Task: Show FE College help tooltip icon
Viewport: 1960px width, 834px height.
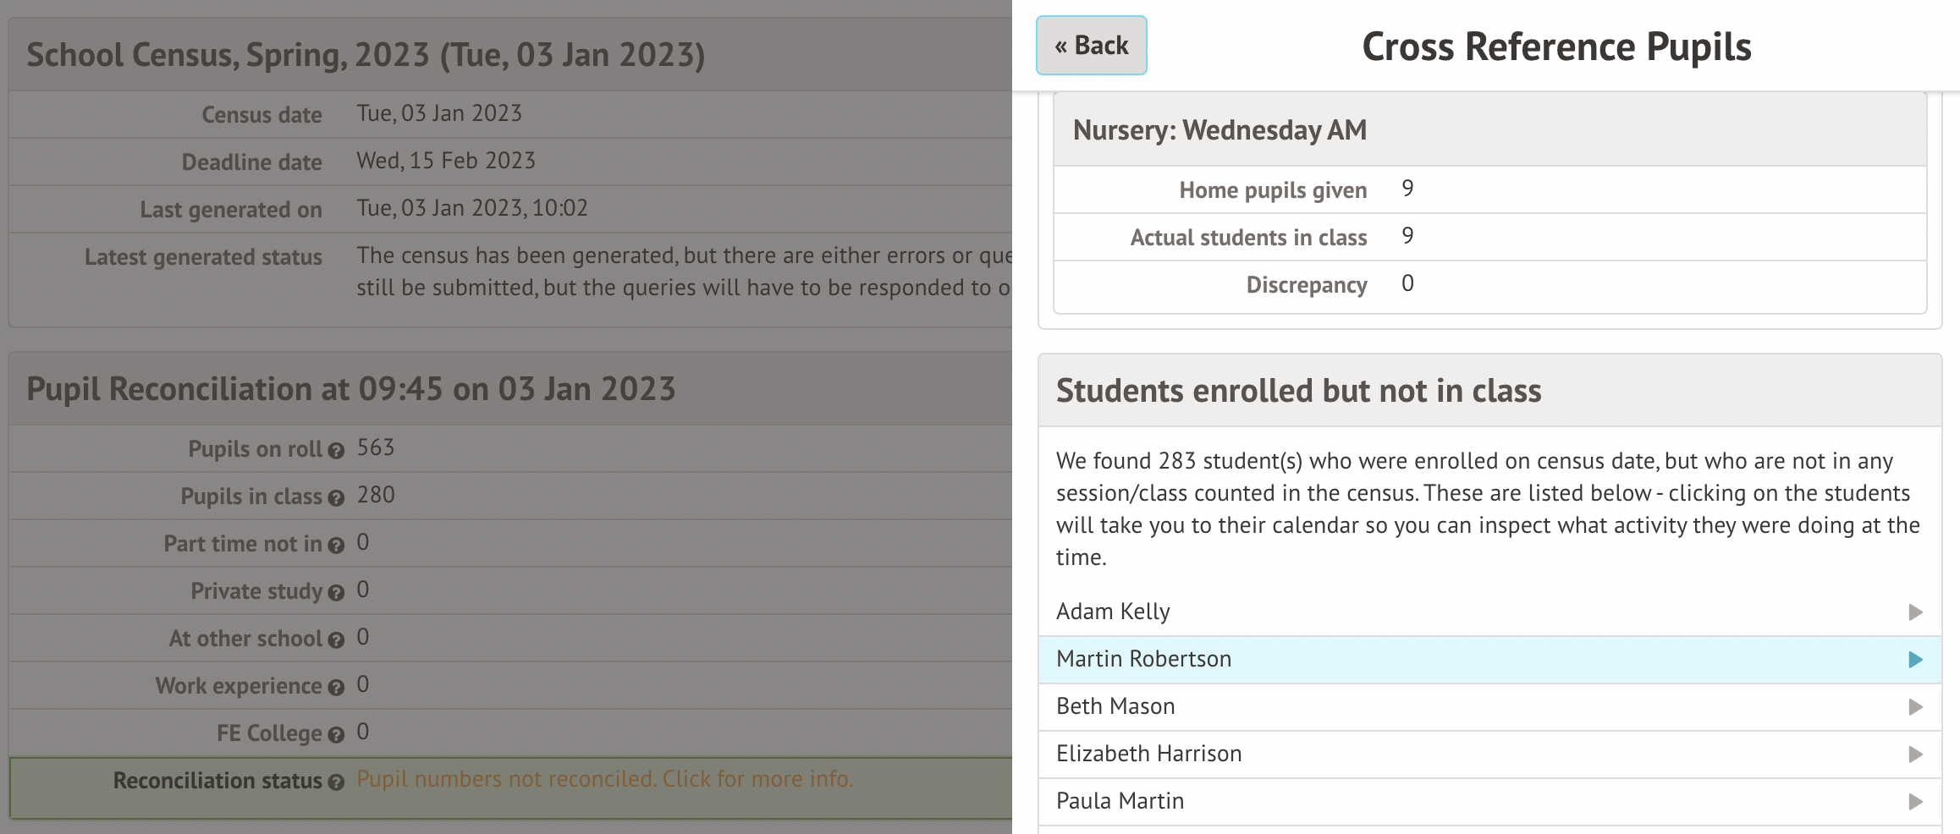Action: (x=336, y=735)
